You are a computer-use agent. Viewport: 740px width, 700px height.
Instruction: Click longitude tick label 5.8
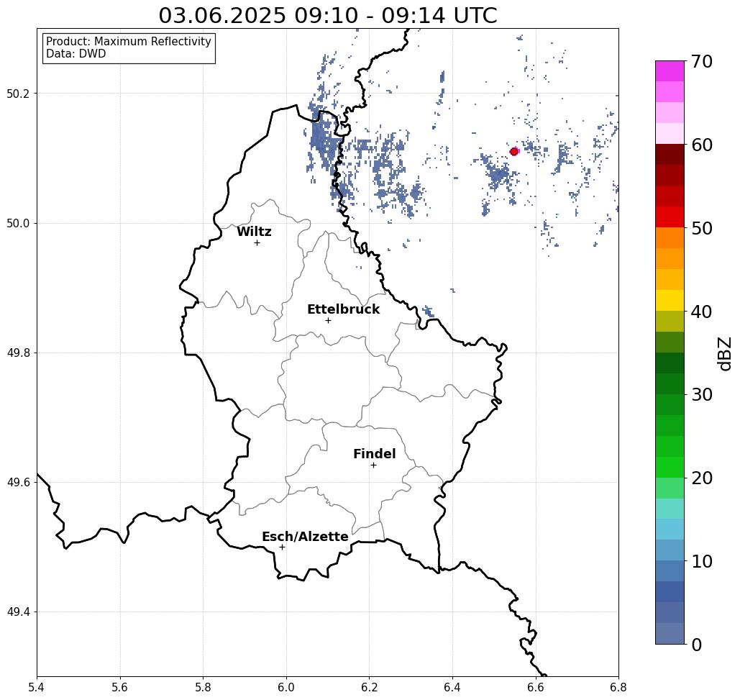[203, 687]
